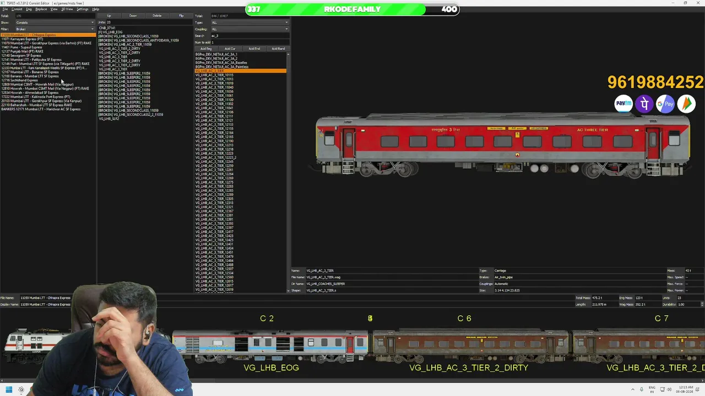Screen dimensions: 705x396
Task: Adjust the Durability stepper arrows
Action: coord(702,304)
